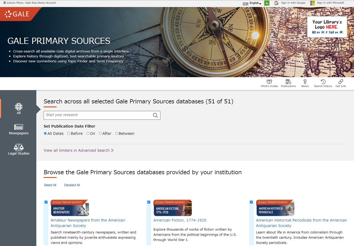
Task: Click the Deselect All link
Action: (72, 185)
